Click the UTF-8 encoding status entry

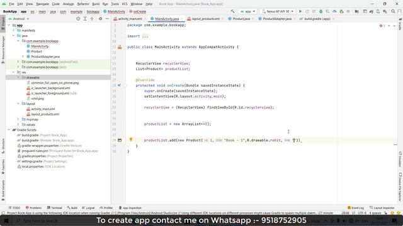[x=362, y=213]
